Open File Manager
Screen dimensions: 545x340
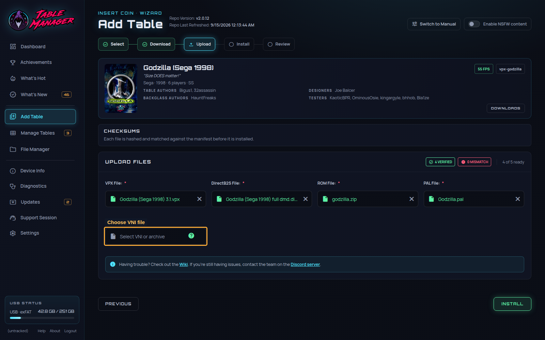tap(40, 149)
